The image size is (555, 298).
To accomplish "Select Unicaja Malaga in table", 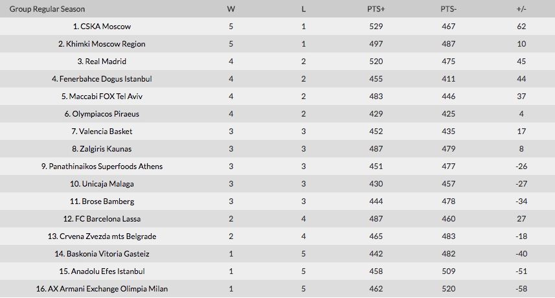I will click(x=106, y=184).
